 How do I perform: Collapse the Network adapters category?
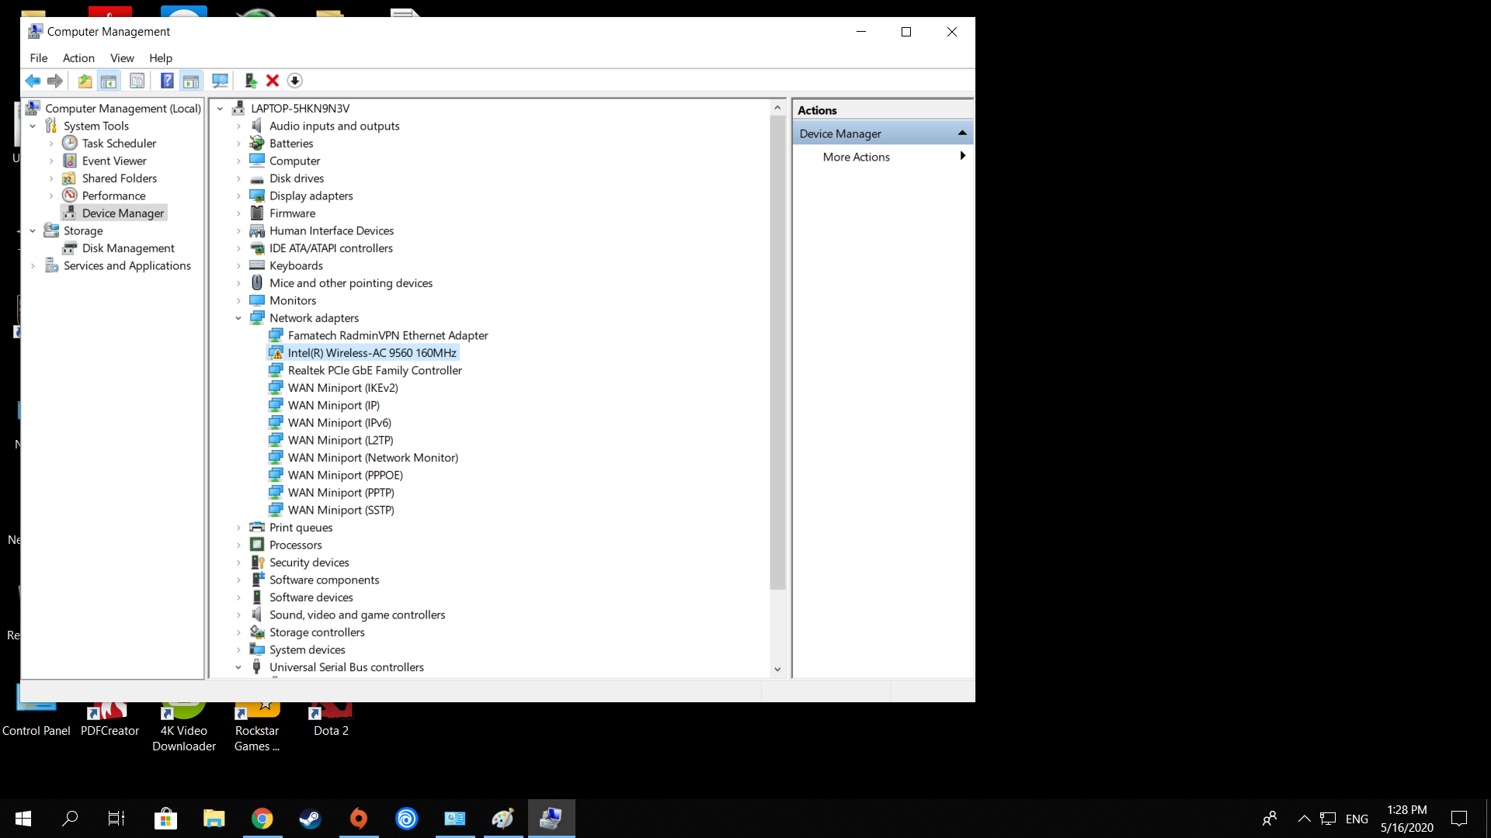239,318
